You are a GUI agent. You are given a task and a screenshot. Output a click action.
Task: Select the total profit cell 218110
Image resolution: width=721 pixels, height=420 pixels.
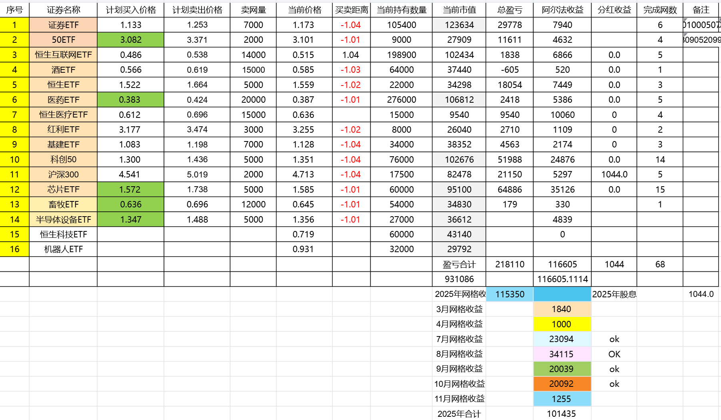(509, 264)
